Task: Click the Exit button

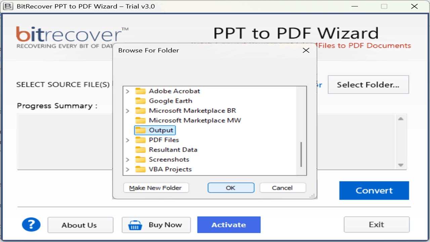Action: point(377,225)
